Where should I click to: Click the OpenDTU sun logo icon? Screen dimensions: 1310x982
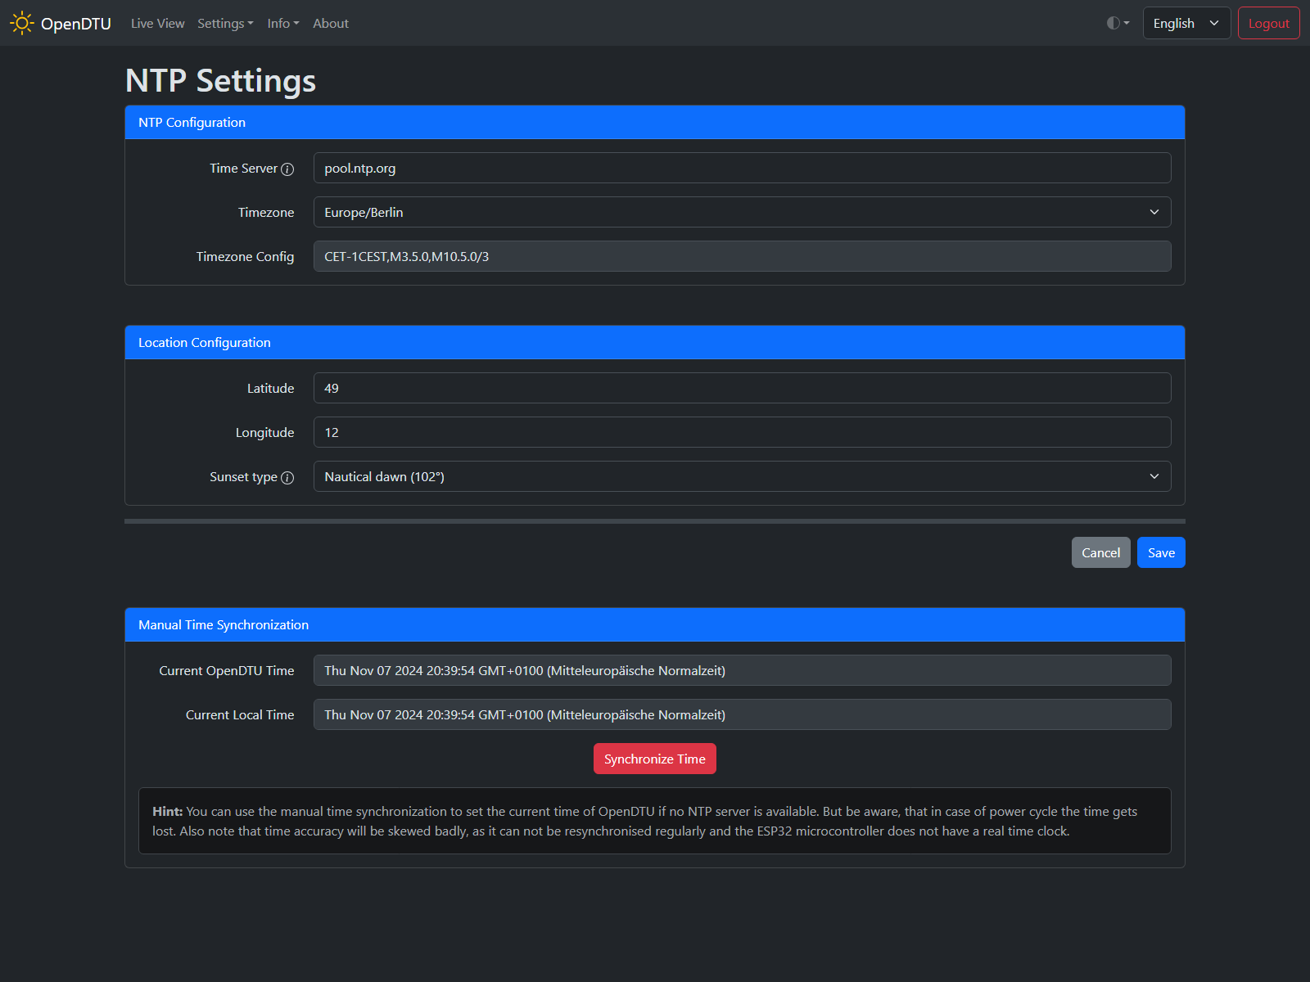tap(21, 23)
